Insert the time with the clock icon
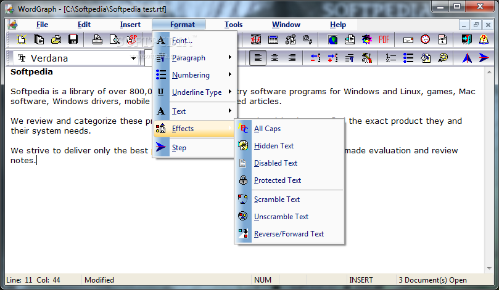The height and width of the screenshot is (290, 499). (426, 39)
